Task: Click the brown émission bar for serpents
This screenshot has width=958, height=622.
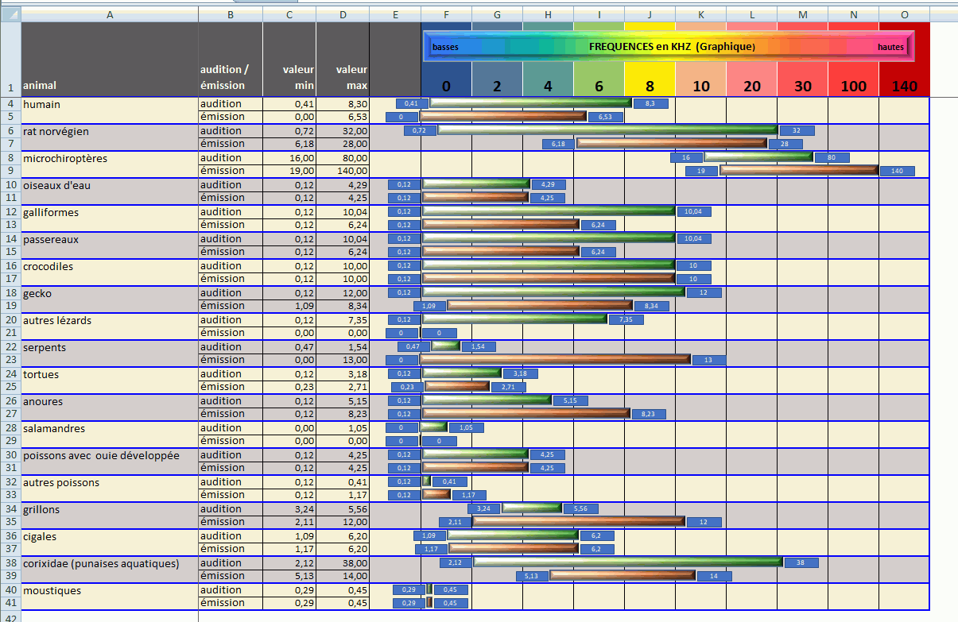Action: click(x=555, y=360)
